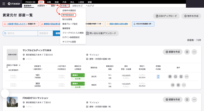Screen dimensions: 204x111
Task: Click the magnifier icon in the search box
Action: coord(5,33)
